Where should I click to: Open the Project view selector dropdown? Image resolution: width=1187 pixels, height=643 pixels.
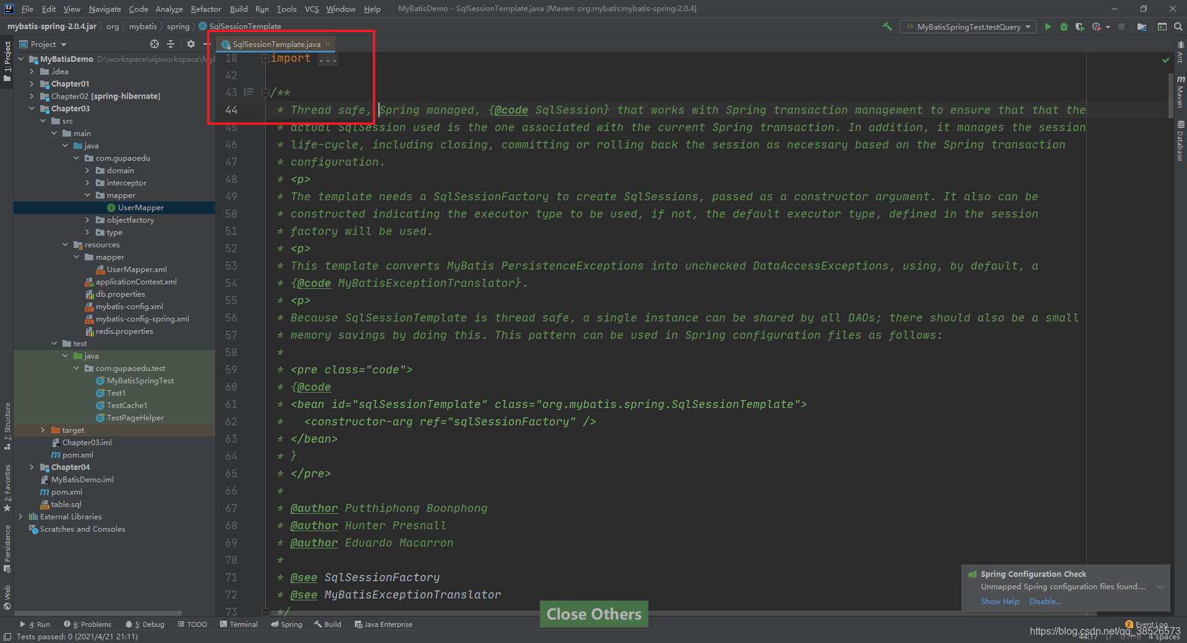pyautogui.click(x=43, y=44)
